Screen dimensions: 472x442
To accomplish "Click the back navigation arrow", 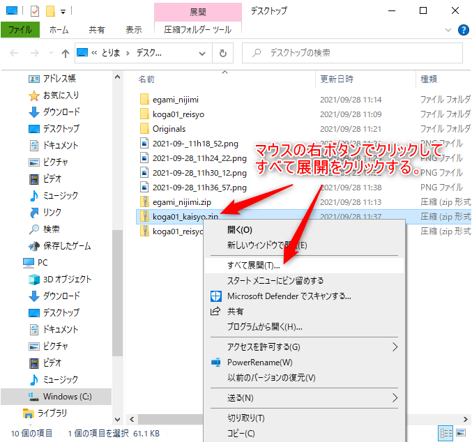I will (x=14, y=53).
